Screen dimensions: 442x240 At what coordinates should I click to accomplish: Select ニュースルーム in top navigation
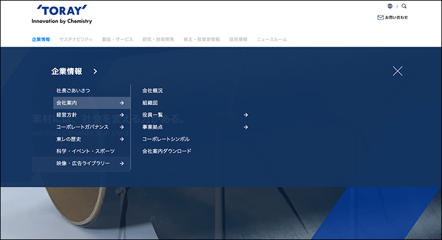[x=272, y=39]
